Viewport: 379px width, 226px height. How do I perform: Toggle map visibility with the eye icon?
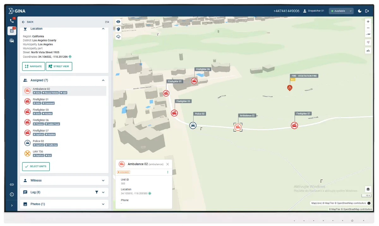pos(118,21)
